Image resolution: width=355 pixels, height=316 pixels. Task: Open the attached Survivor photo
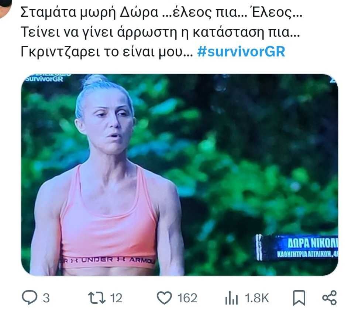pyautogui.click(x=180, y=175)
